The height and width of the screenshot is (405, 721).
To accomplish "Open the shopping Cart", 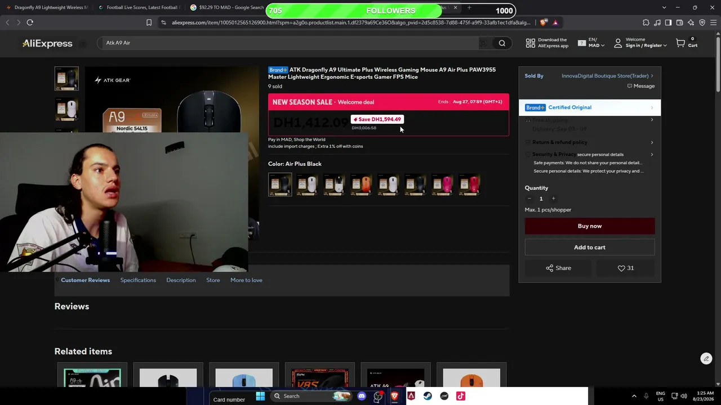I will (x=687, y=43).
